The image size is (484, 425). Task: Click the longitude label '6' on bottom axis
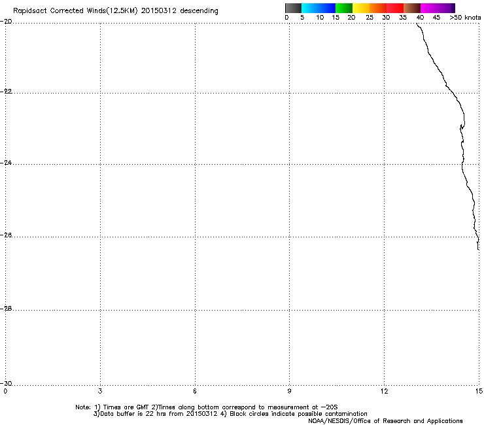coord(195,392)
